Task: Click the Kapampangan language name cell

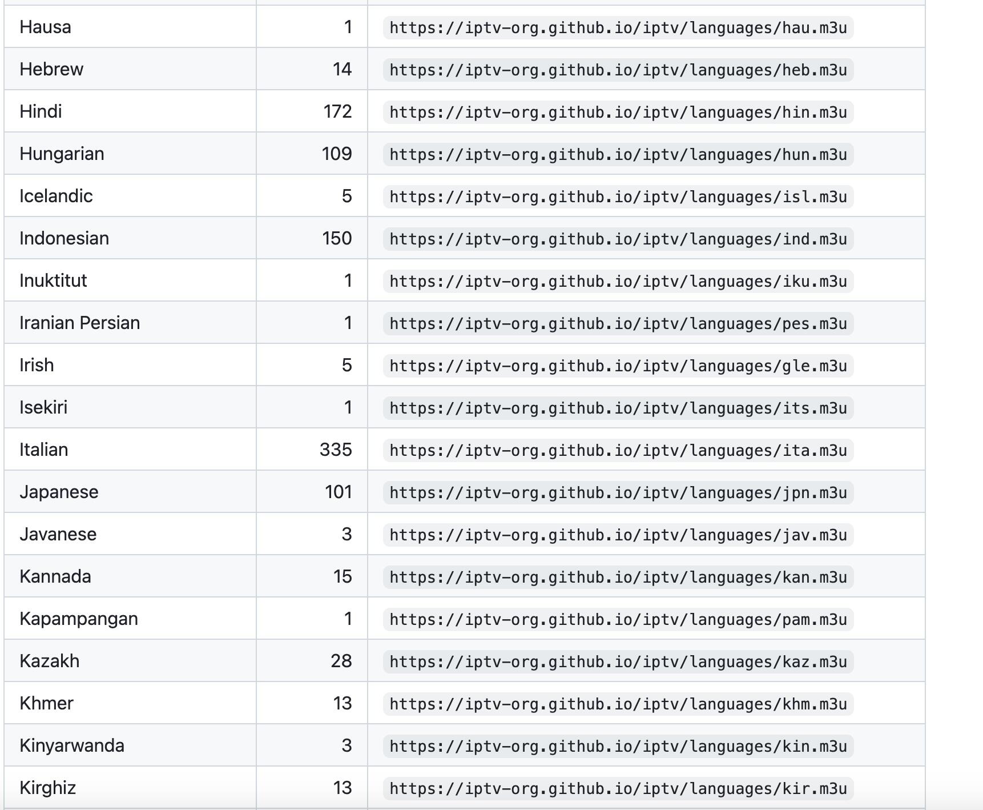Action: tap(130, 619)
